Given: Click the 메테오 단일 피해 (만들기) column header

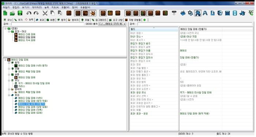Looking at the screenshot, I should click(x=200, y=29).
